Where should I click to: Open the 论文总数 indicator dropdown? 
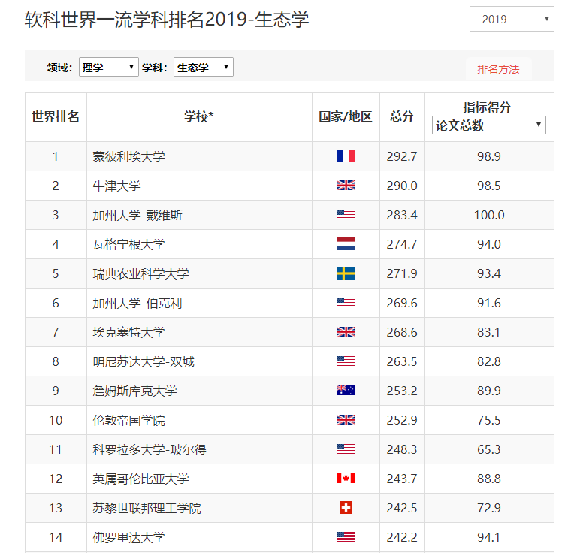coord(488,125)
